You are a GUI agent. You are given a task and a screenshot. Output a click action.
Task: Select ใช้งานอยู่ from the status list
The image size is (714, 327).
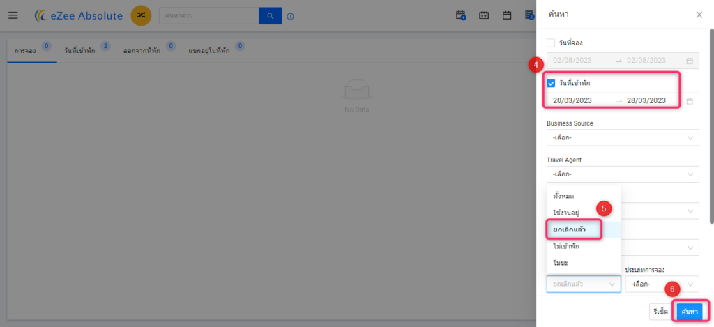coord(584,213)
